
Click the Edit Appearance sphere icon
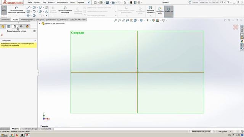coord(154,20)
